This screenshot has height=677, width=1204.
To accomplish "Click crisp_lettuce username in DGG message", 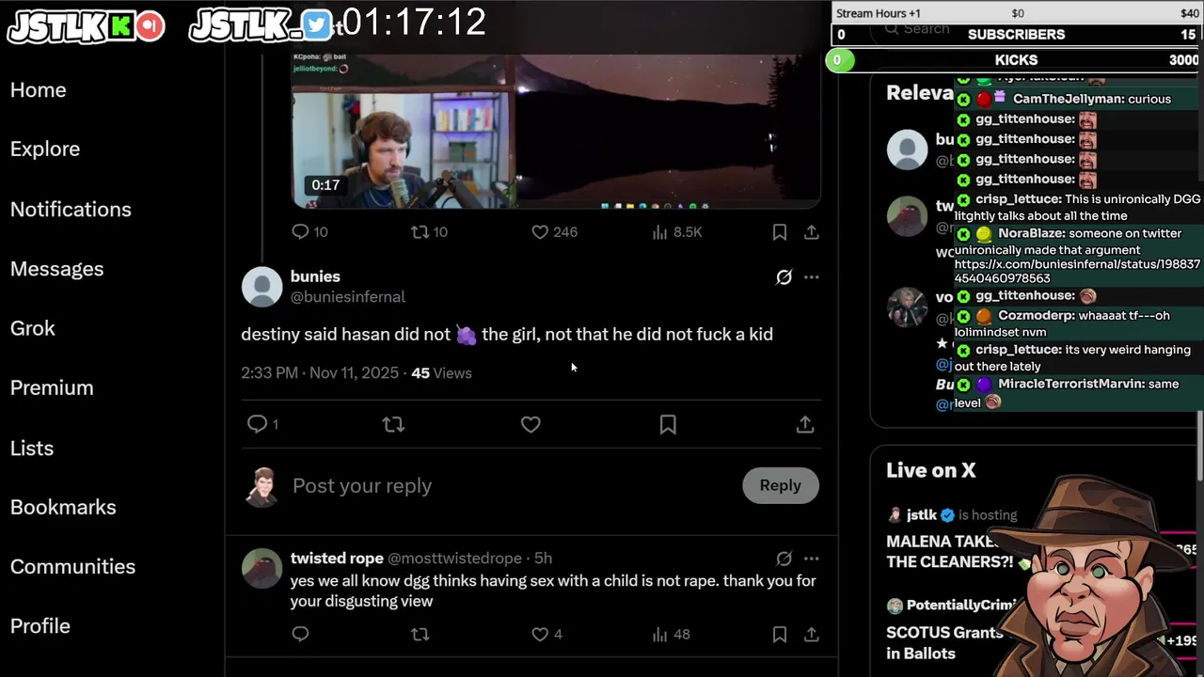I will 1019,199.
